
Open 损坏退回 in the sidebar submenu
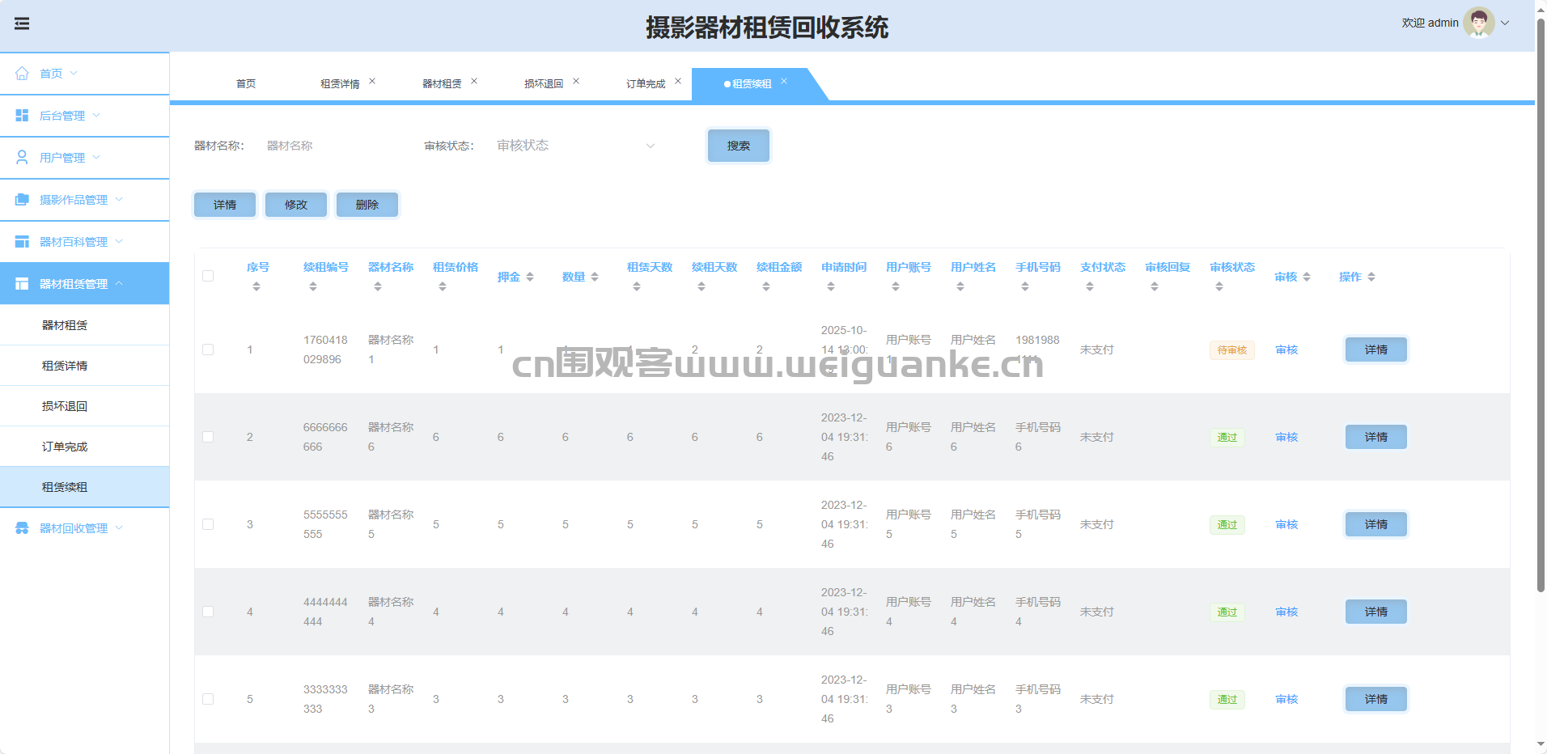tap(65, 406)
